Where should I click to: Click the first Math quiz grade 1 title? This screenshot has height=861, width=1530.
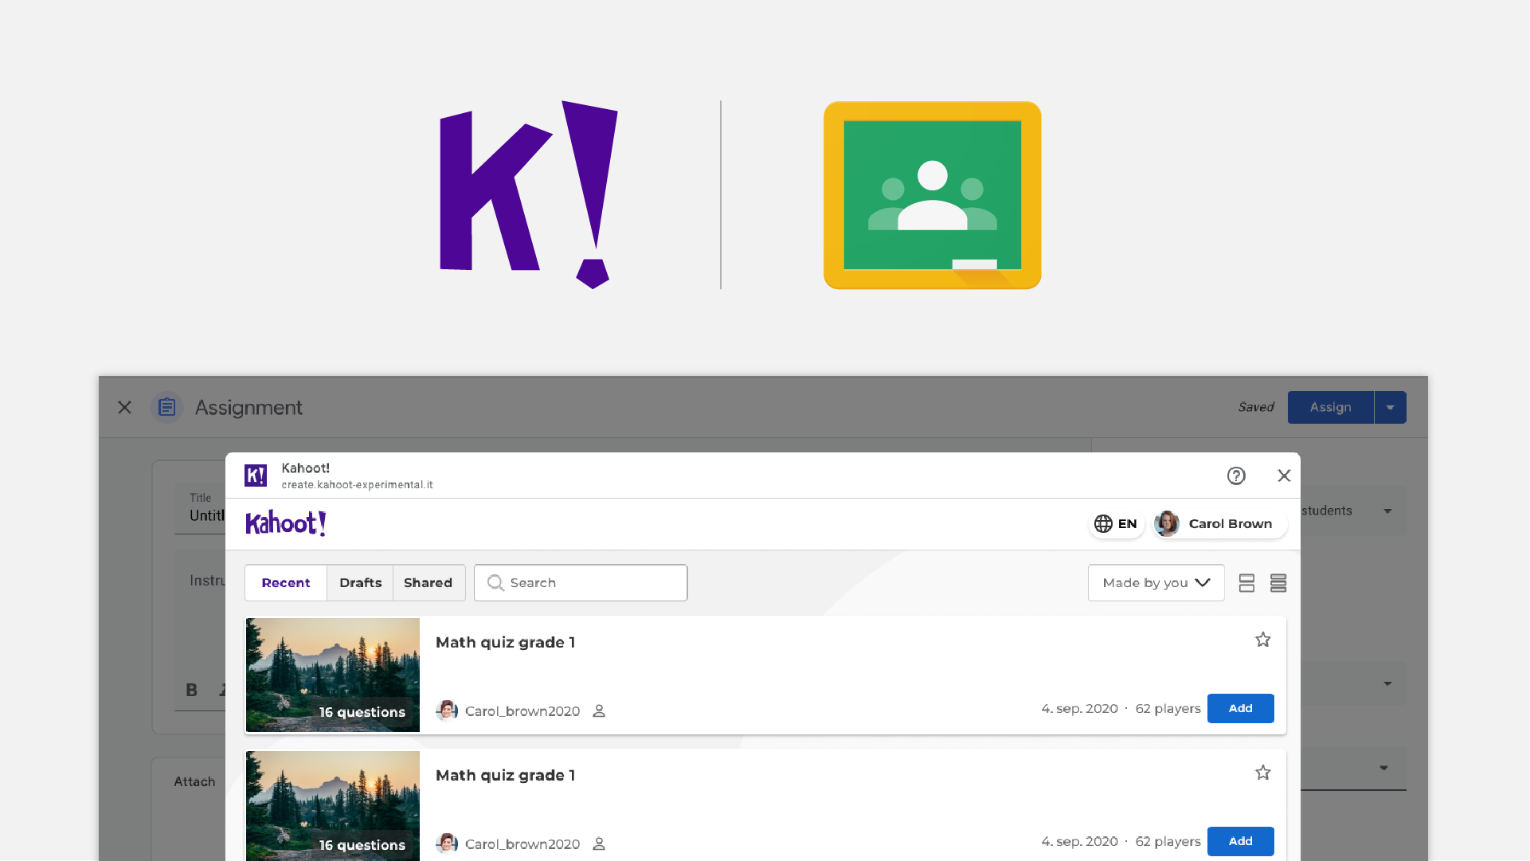pyautogui.click(x=505, y=642)
